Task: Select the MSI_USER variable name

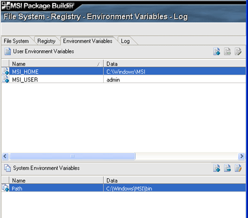Action: pos(25,80)
